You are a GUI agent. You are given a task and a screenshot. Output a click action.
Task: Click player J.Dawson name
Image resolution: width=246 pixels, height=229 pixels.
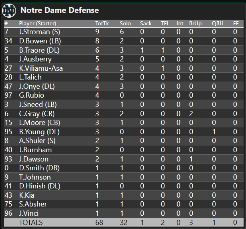(x=34, y=159)
